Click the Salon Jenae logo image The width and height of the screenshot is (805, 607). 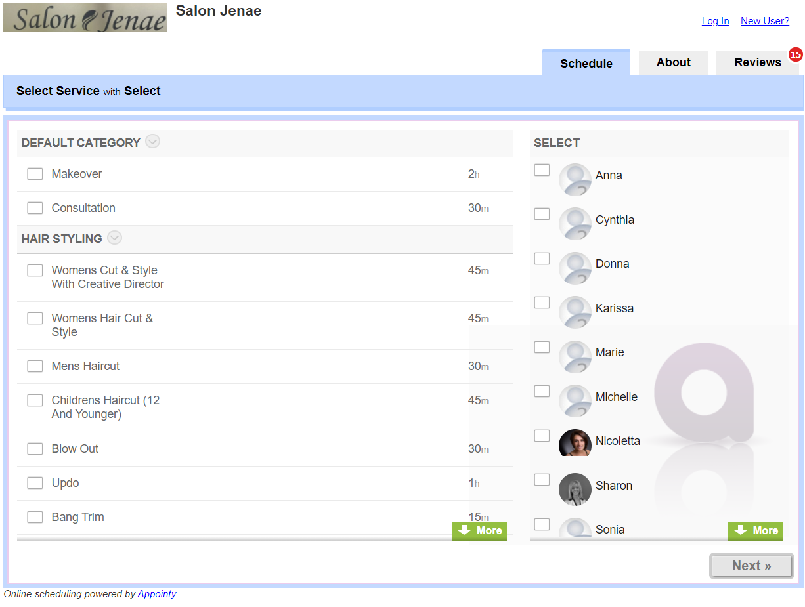tap(85, 18)
